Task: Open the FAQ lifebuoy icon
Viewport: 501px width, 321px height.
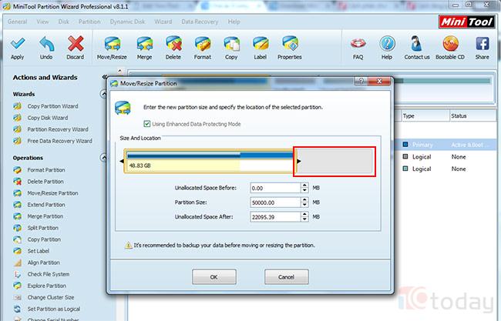Action: pos(358,44)
